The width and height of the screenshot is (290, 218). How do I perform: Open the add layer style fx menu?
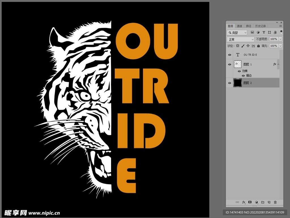243,202
